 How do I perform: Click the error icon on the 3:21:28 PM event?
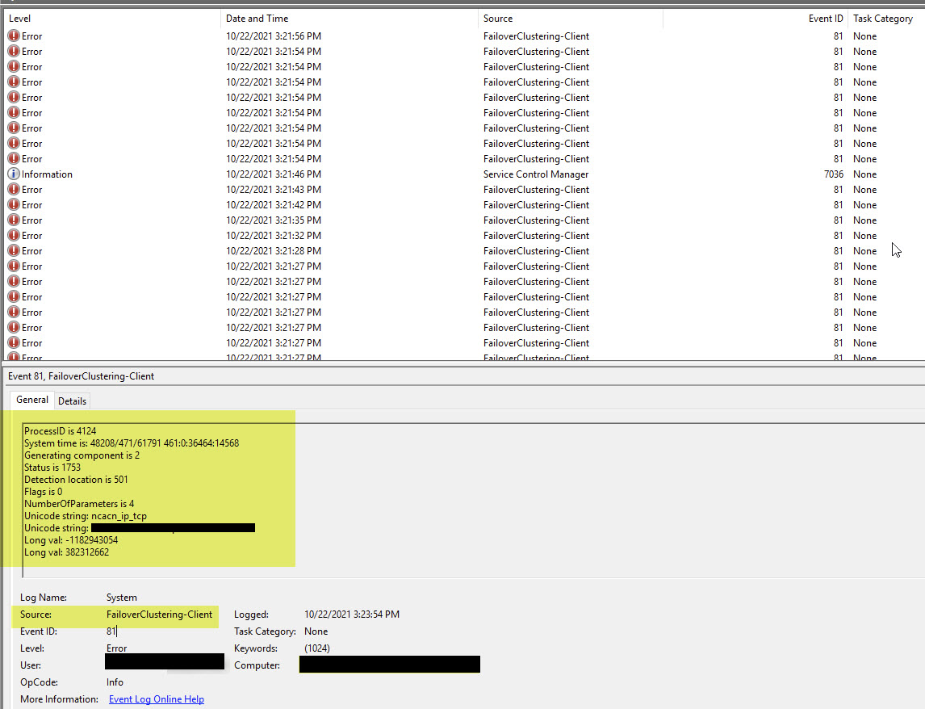(x=12, y=250)
